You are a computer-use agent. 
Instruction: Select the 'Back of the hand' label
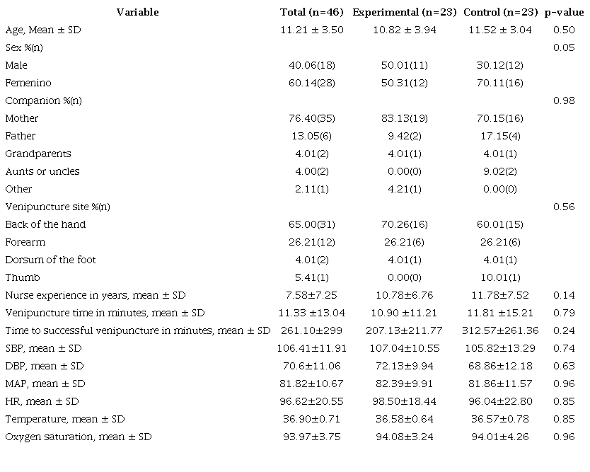pyautogui.click(x=45, y=224)
